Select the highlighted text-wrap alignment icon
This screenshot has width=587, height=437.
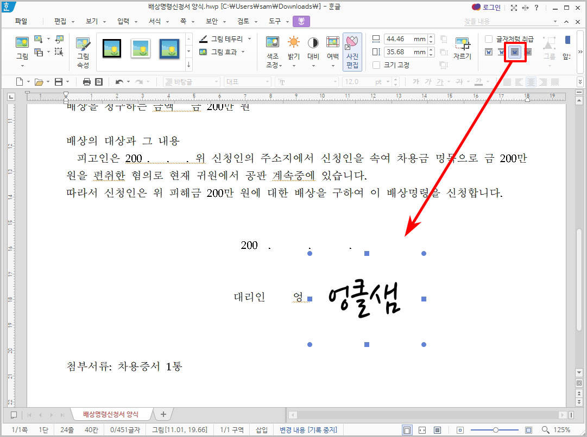[x=514, y=52]
